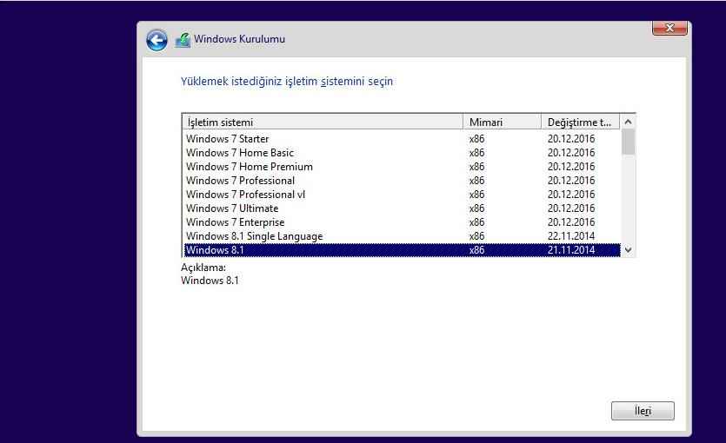The width and height of the screenshot is (726, 443).
Task: Select Windows 7 Starter from list
Action: coord(228,139)
